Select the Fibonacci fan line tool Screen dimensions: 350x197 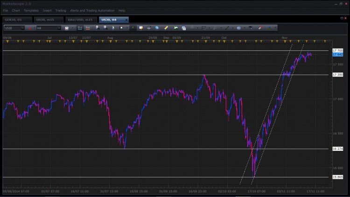pyautogui.click(x=192, y=28)
